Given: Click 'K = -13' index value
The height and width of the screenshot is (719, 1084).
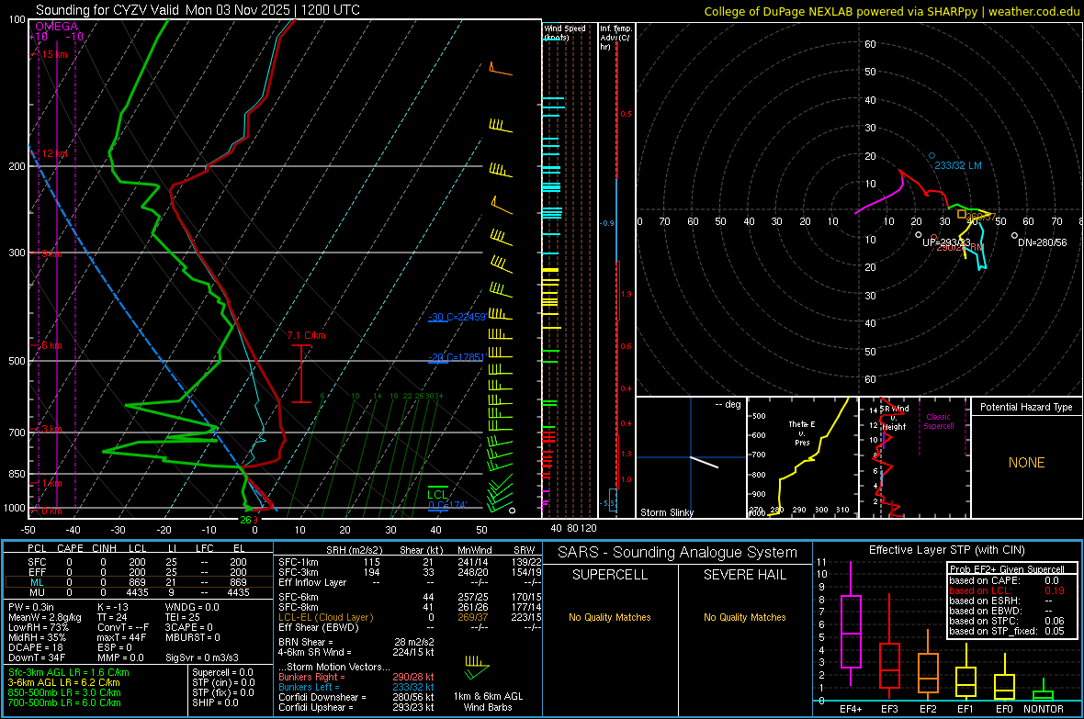Looking at the screenshot, I should click(113, 607).
